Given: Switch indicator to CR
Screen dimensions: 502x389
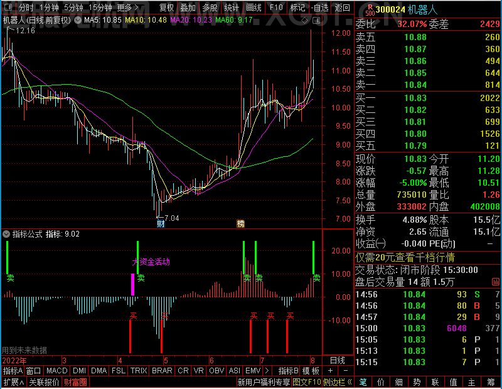Looking at the screenshot, I should [183, 371].
